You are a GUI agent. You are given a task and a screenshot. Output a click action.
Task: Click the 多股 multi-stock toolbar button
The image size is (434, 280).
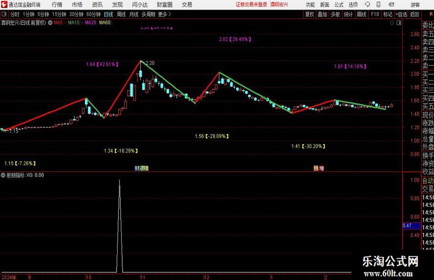(335, 14)
